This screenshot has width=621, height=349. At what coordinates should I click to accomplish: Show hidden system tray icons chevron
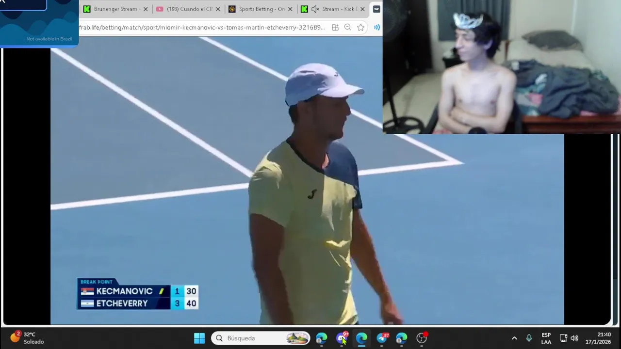[514, 338]
